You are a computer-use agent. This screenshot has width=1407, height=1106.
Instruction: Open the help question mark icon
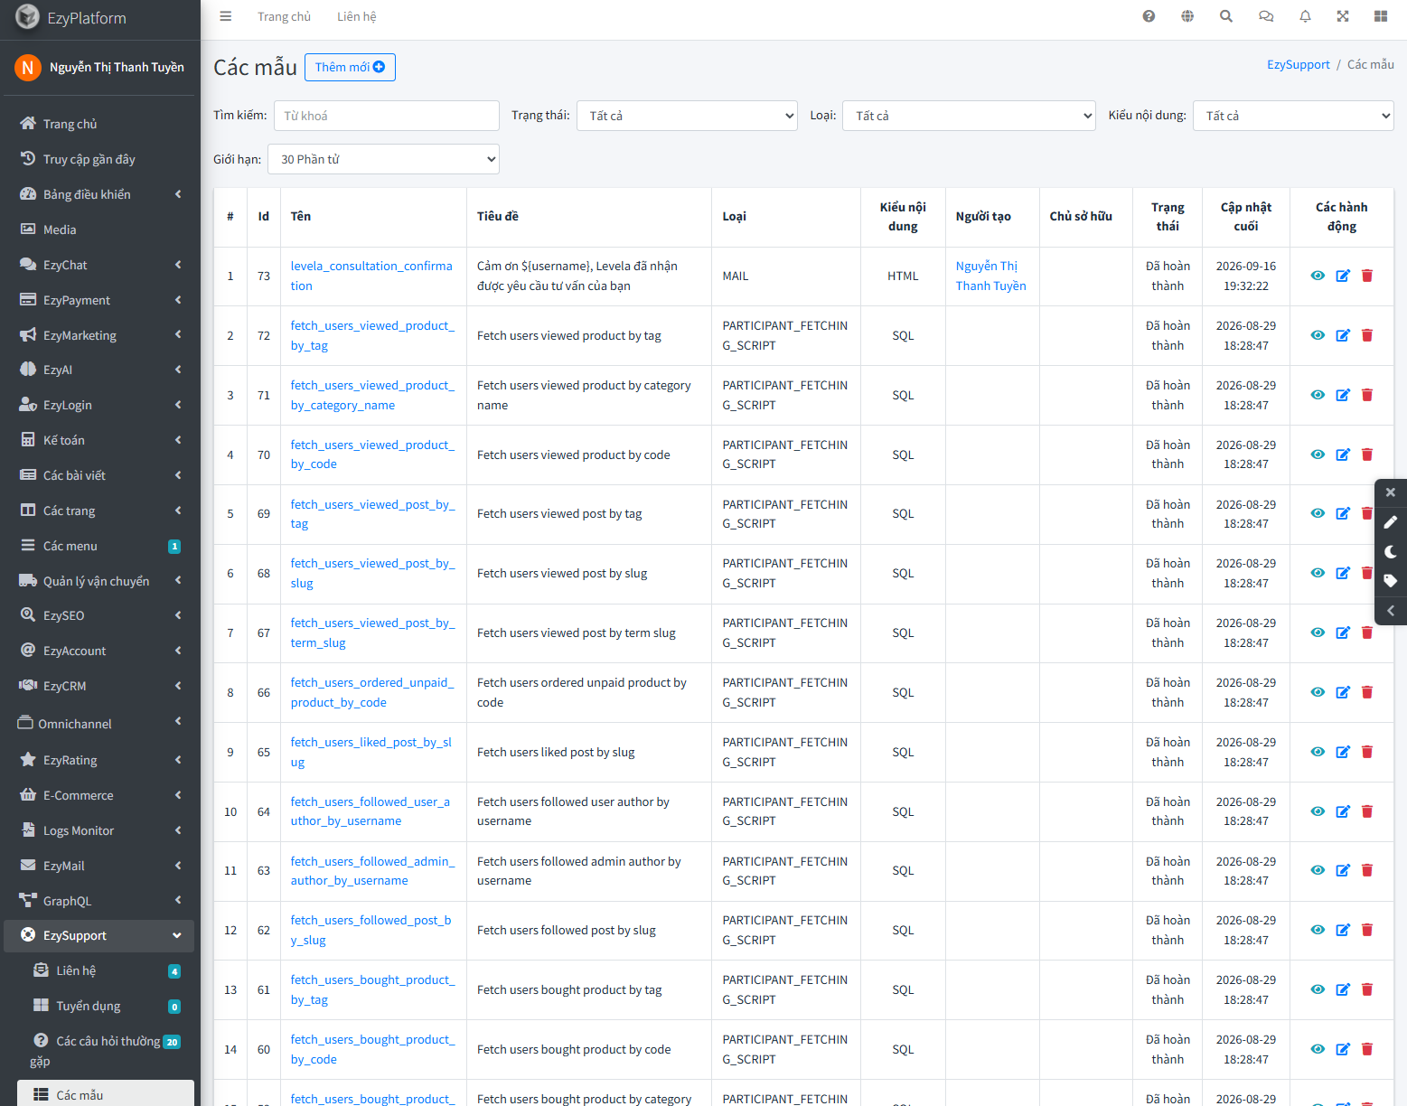[x=1149, y=16]
